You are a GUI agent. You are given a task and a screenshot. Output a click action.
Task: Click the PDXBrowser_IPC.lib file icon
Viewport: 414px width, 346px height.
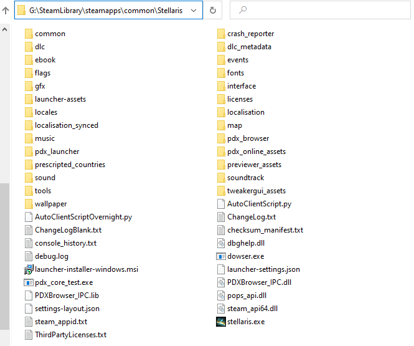29,296
